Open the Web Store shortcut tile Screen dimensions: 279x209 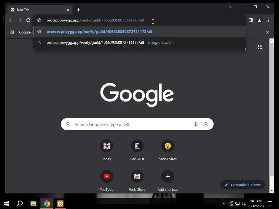pos(137,181)
